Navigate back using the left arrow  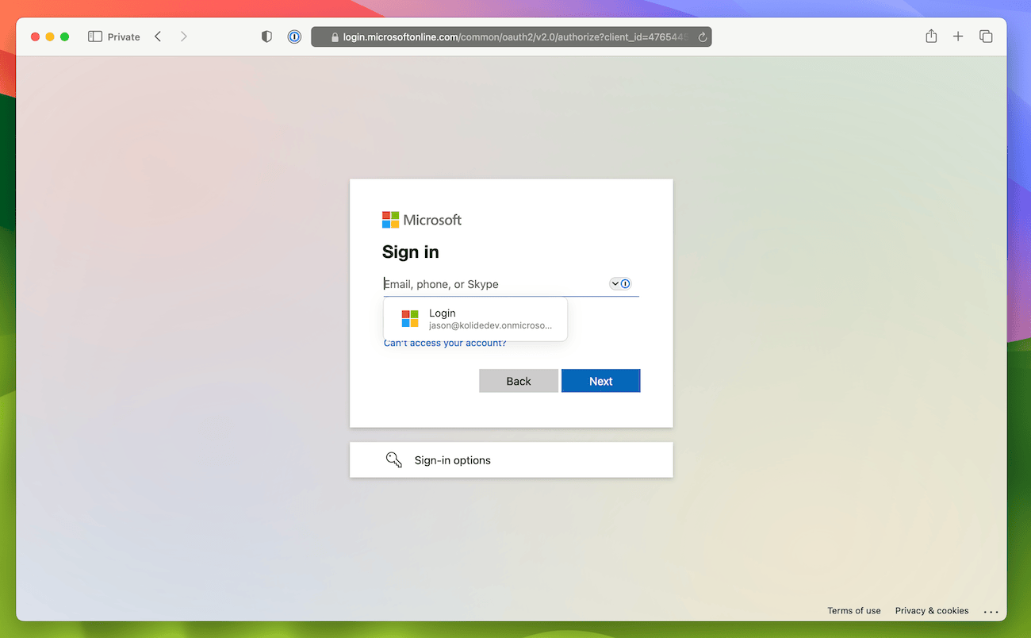tap(157, 36)
